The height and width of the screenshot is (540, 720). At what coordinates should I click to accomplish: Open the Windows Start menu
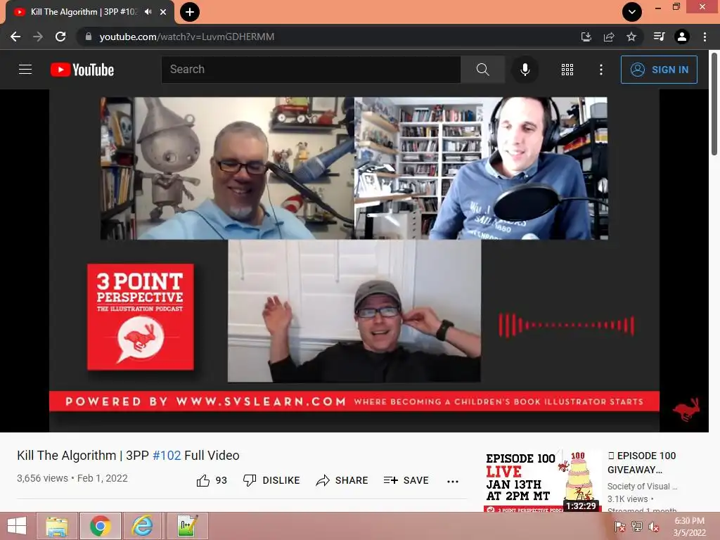coord(17,526)
